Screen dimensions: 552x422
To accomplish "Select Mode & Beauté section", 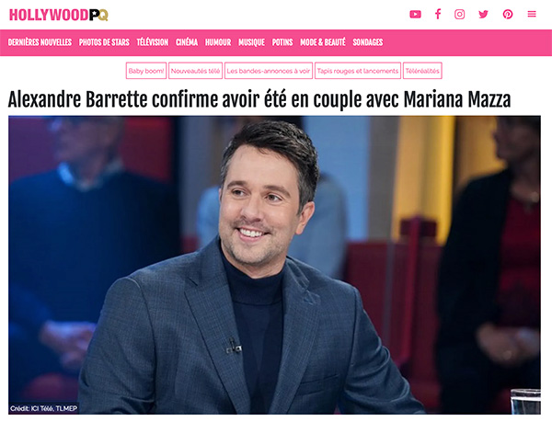I will coord(323,42).
